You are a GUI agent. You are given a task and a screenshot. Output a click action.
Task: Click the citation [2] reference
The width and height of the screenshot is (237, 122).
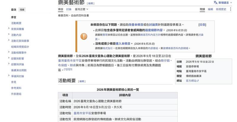68,69
